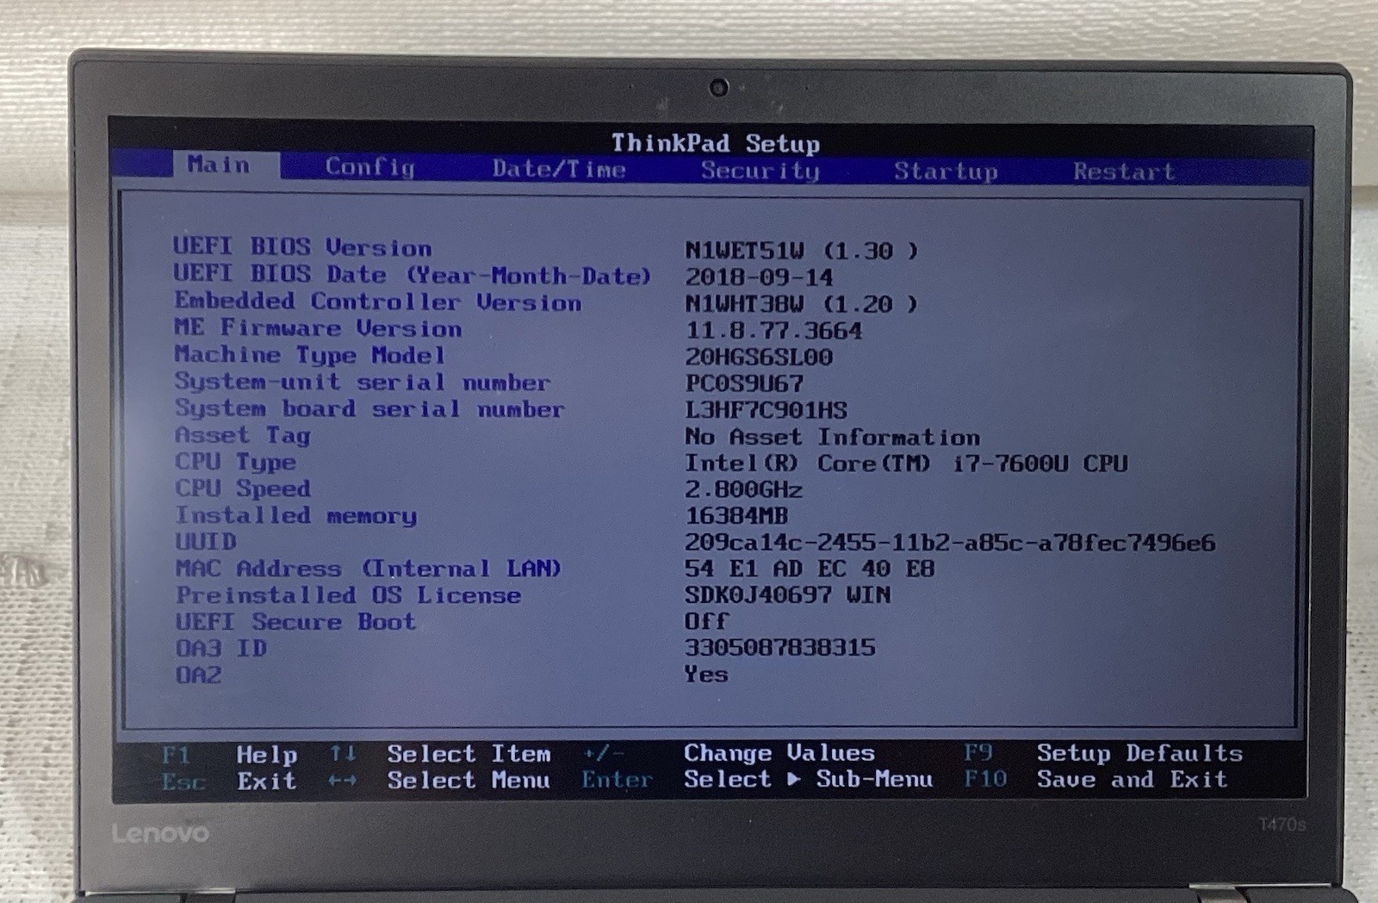Select the UEFI Secure Boot label
Viewport: 1378px width, 903px height.
coord(295,622)
